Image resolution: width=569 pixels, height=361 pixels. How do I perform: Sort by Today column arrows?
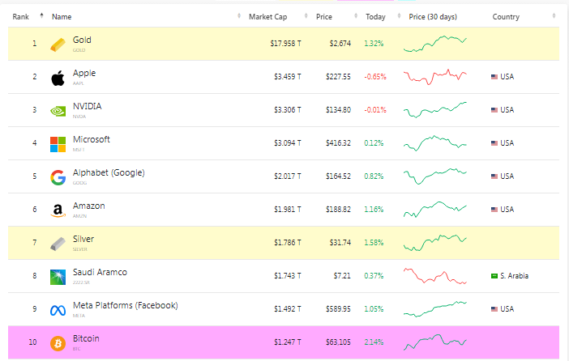[399, 15]
